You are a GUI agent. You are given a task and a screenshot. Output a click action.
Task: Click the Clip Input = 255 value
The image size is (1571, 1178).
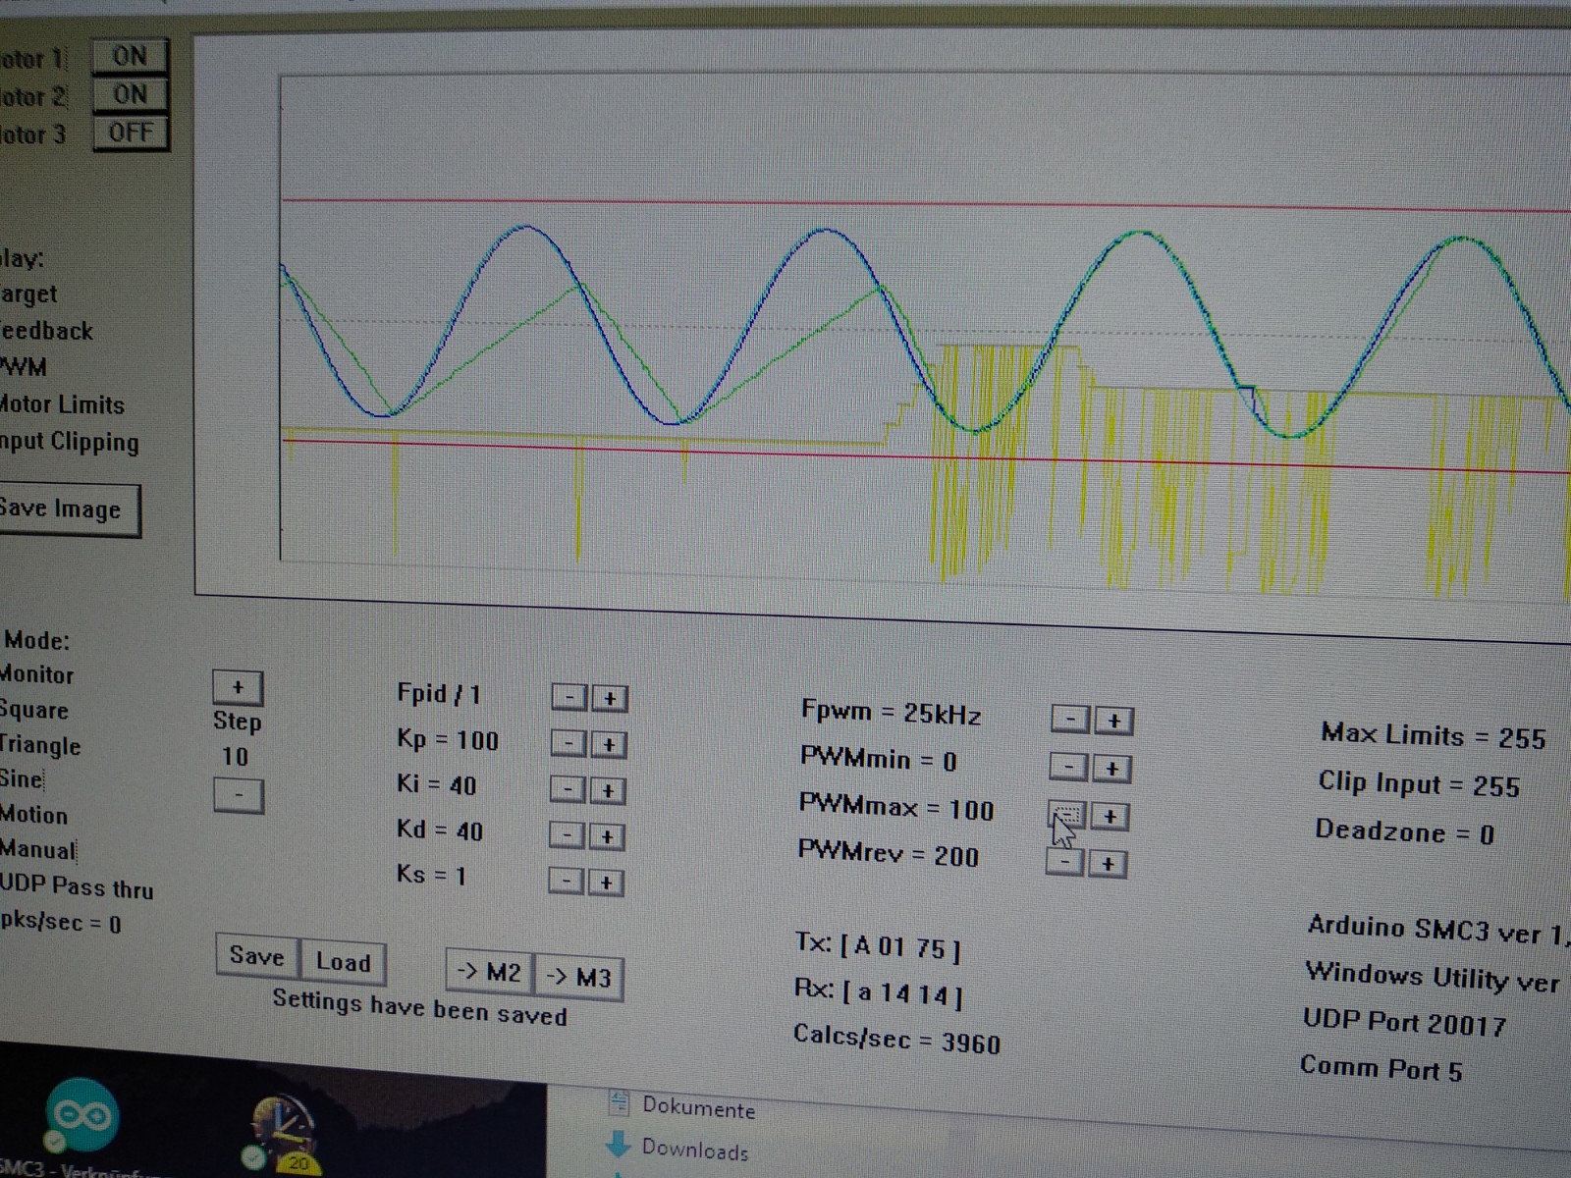(1419, 784)
